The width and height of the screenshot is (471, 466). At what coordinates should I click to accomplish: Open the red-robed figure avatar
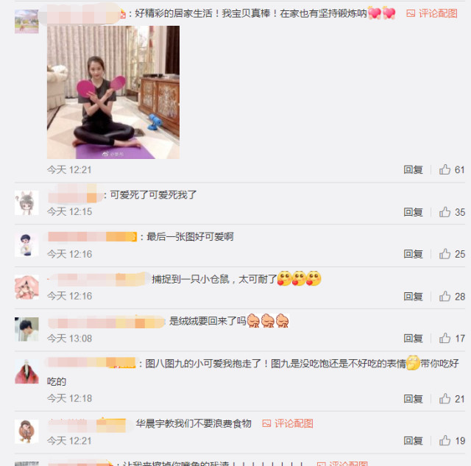(x=26, y=372)
